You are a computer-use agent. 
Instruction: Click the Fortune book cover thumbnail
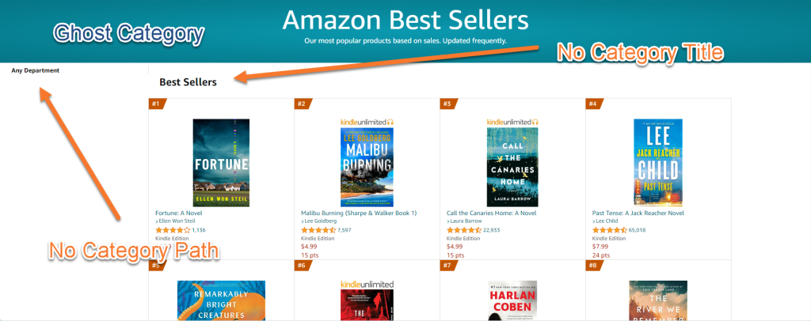221,163
